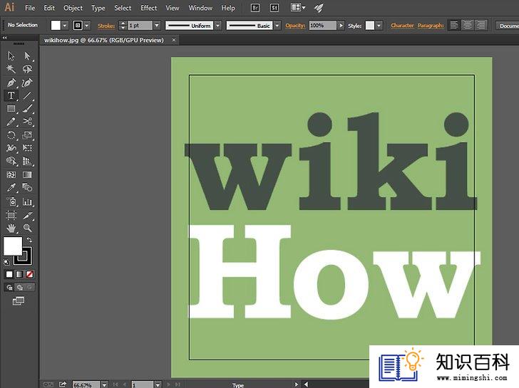Open the zoom level dropdown in status bar
The height and width of the screenshot is (388, 519).
[x=104, y=384]
